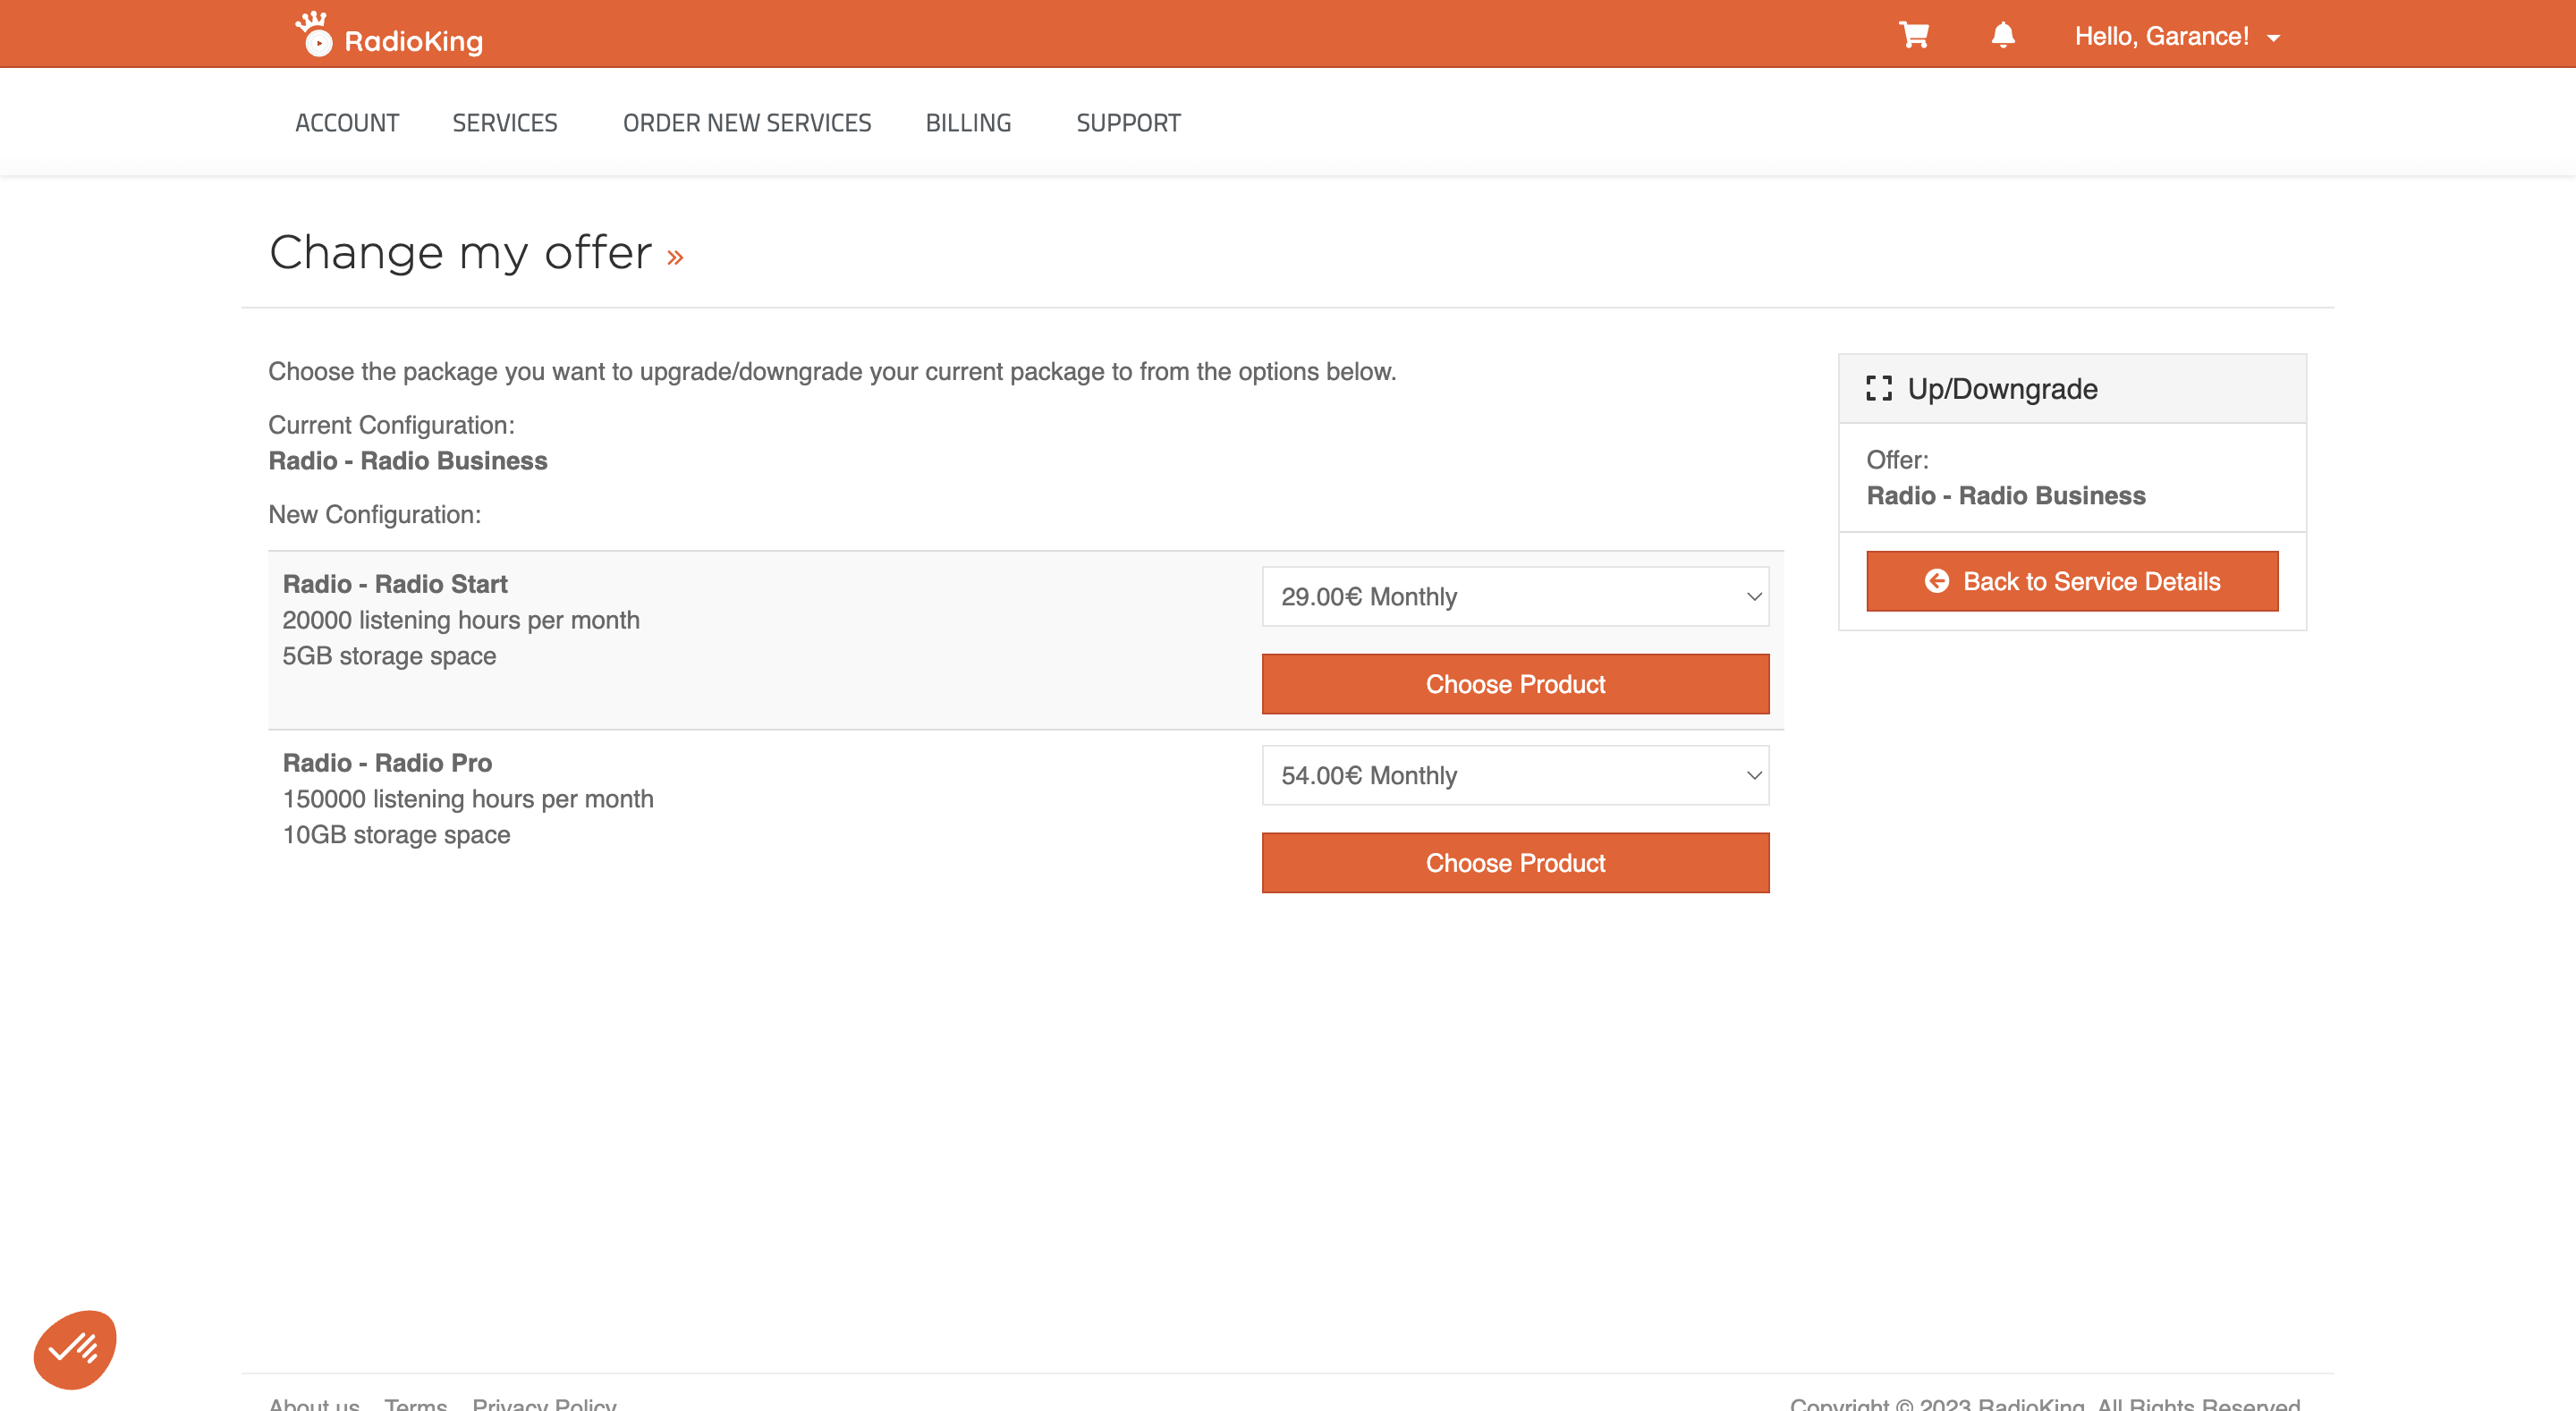The image size is (2576, 1411).
Task: Open the Hello, Garance! user menu
Action: pos(2177,36)
